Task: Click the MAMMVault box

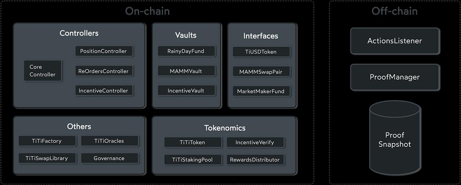Action: (x=186, y=71)
